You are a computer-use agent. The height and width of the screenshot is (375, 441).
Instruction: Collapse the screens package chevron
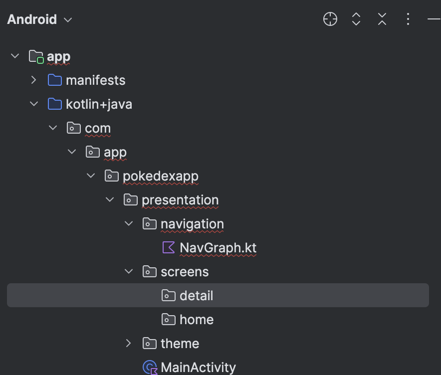(x=129, y=271)
